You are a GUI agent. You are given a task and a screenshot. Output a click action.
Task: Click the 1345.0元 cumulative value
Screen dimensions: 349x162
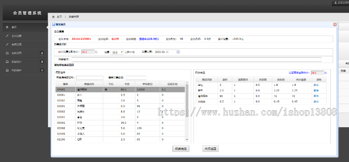click(238, 39)
